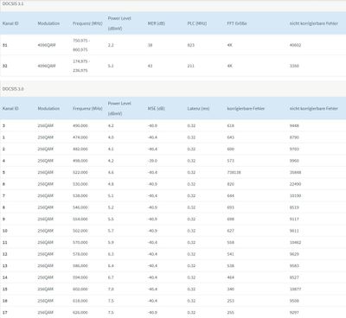Click frequency 490.000 in channel 3 row
The width and height of the screenshot is (346, 318).
click(80, 126)
